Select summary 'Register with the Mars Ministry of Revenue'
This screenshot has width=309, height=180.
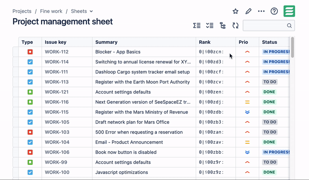(142, 112)
